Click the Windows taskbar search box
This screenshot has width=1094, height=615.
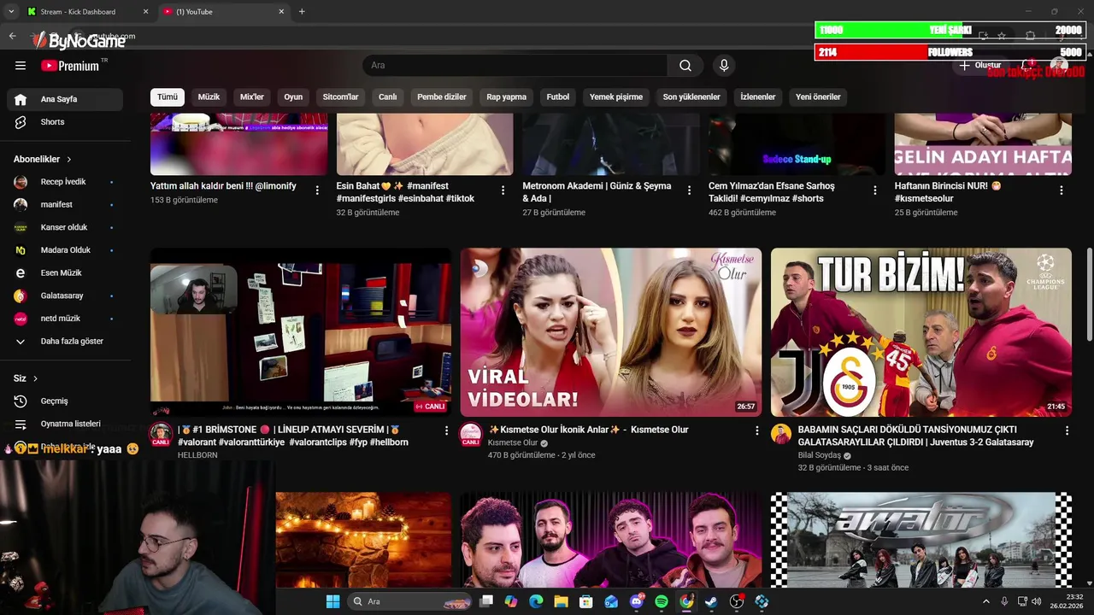coord(409,601)
